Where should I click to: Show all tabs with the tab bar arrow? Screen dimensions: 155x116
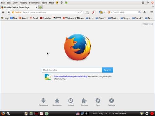(153, 7)
